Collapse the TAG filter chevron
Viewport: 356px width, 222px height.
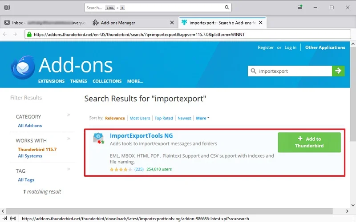click(69, 169)
